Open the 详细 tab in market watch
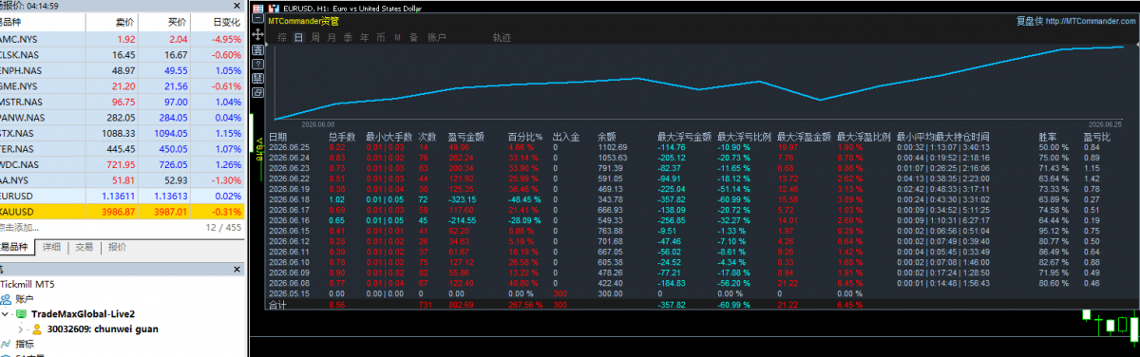Image resolution: width=1140 pixels, height=357 pixels. [x=52, y=247]
